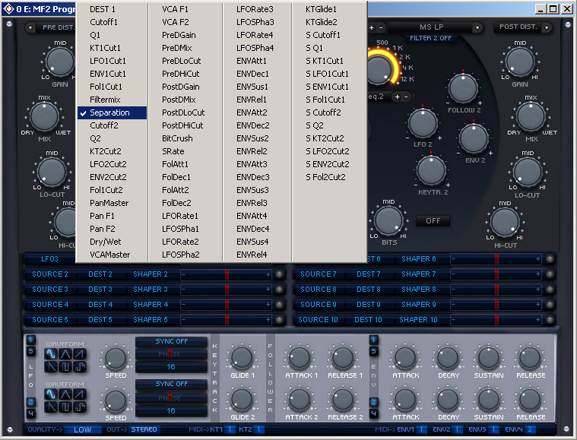The height and width of the screenshot is (440, 577).
Task: Click the LED button on Shaper 6 row
Action: 550,259
